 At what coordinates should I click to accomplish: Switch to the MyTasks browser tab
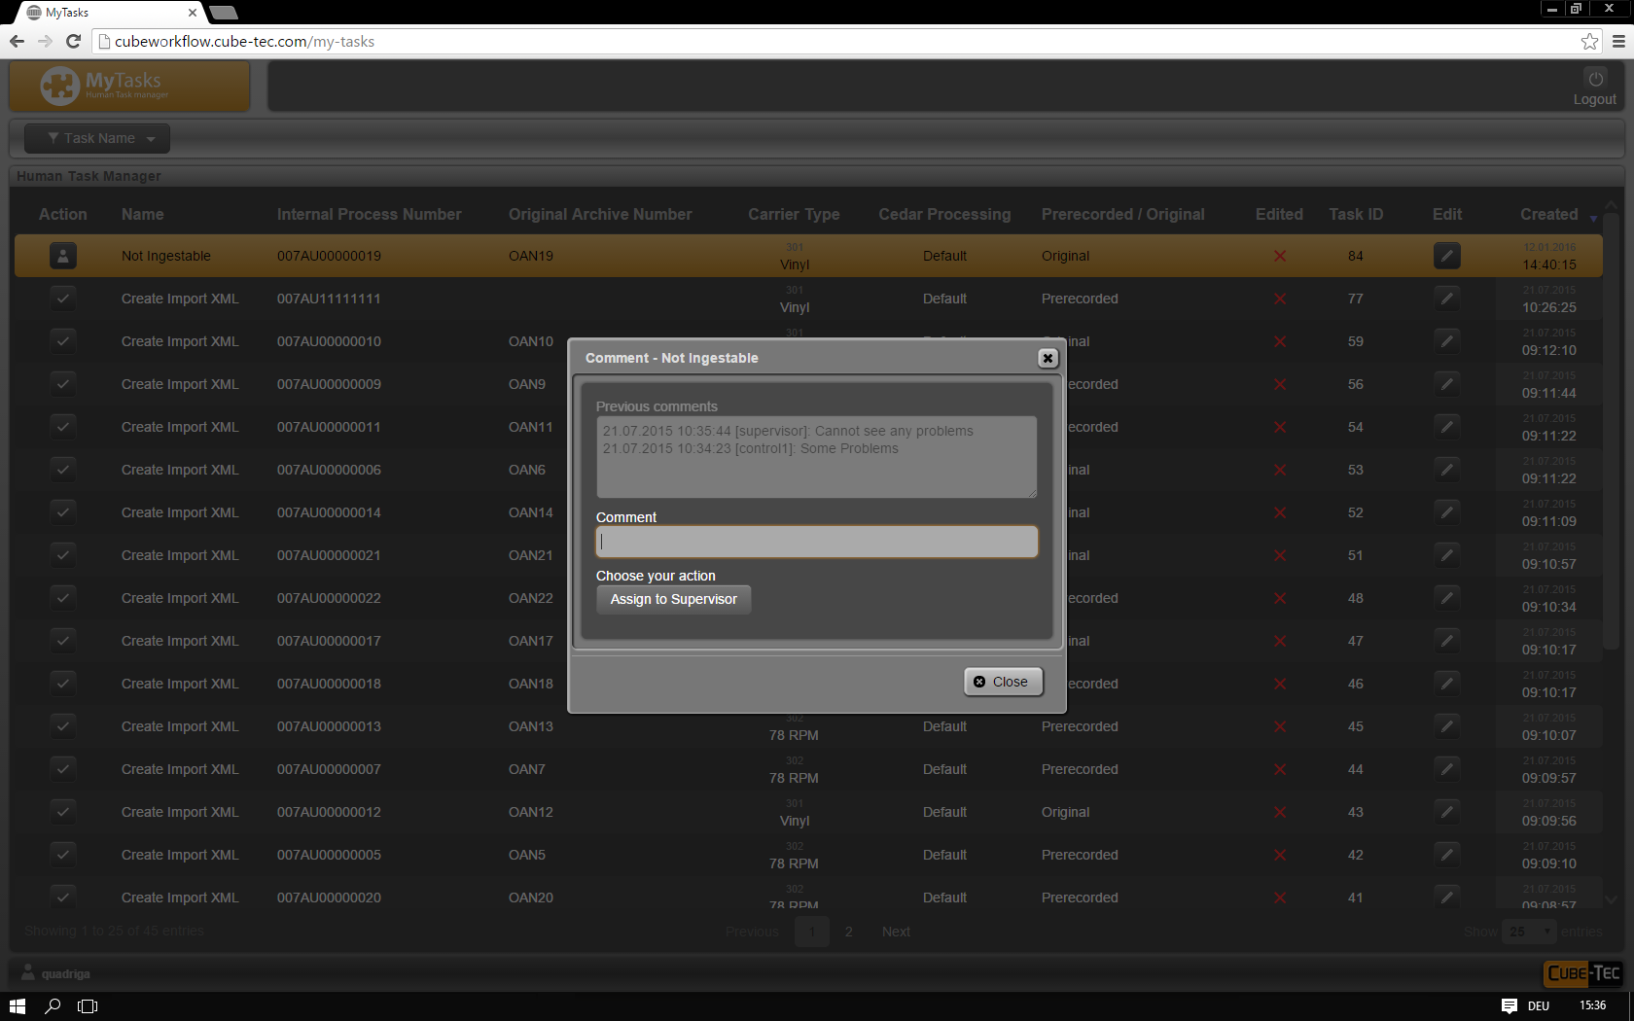tap(107, 13)
